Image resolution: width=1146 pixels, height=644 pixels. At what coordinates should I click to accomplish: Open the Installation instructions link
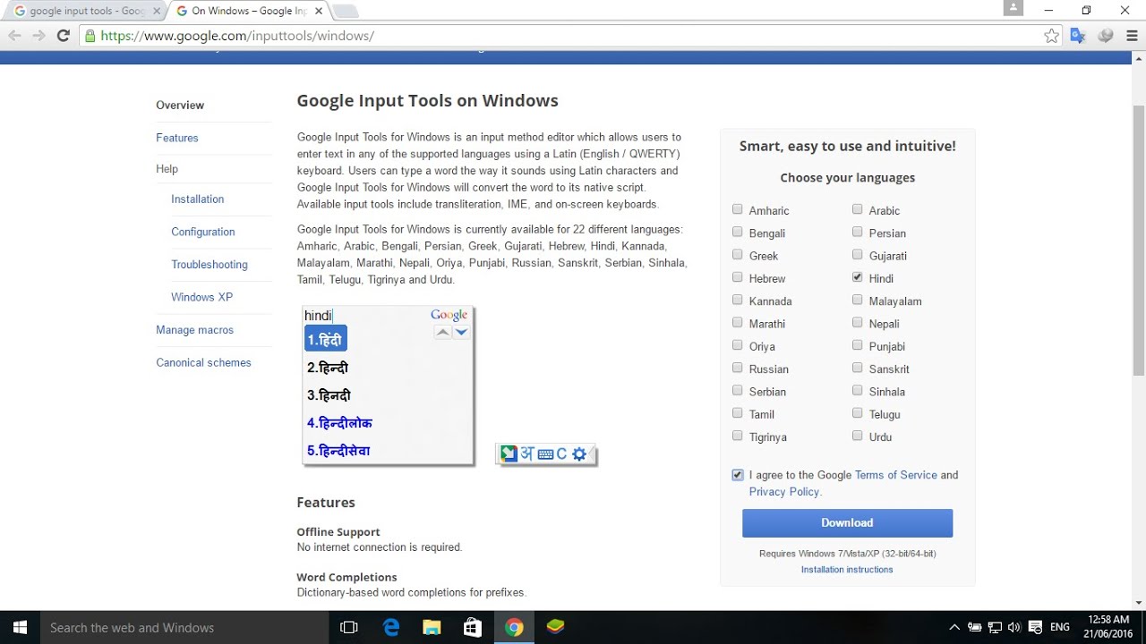tap(847, 570)
